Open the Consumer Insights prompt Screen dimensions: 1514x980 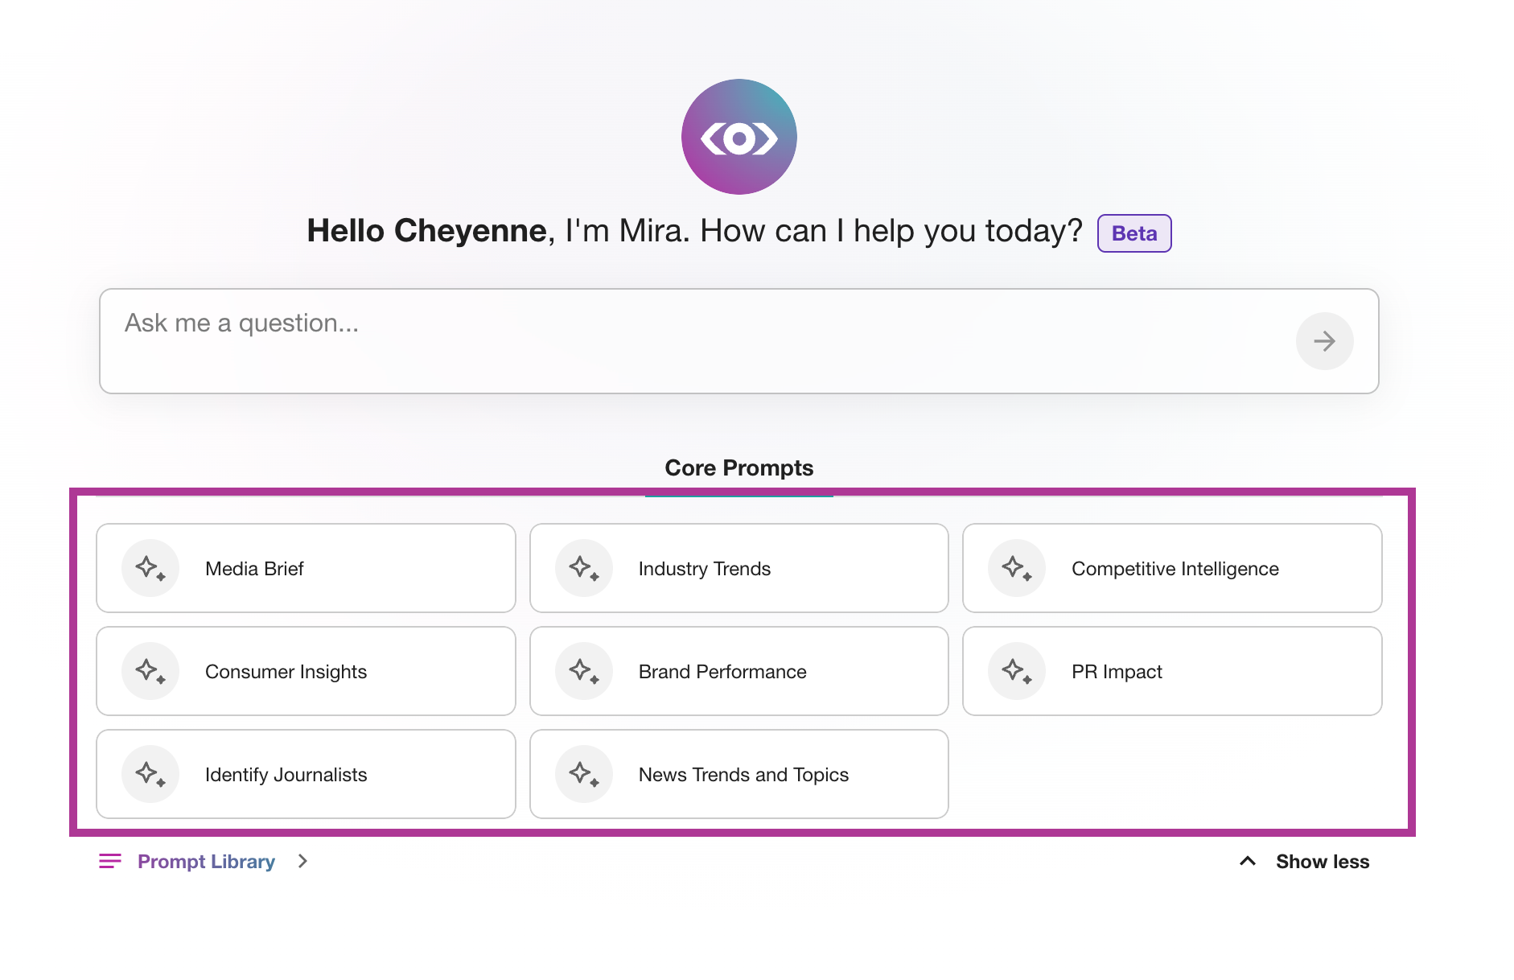click(x=306, y=671)
